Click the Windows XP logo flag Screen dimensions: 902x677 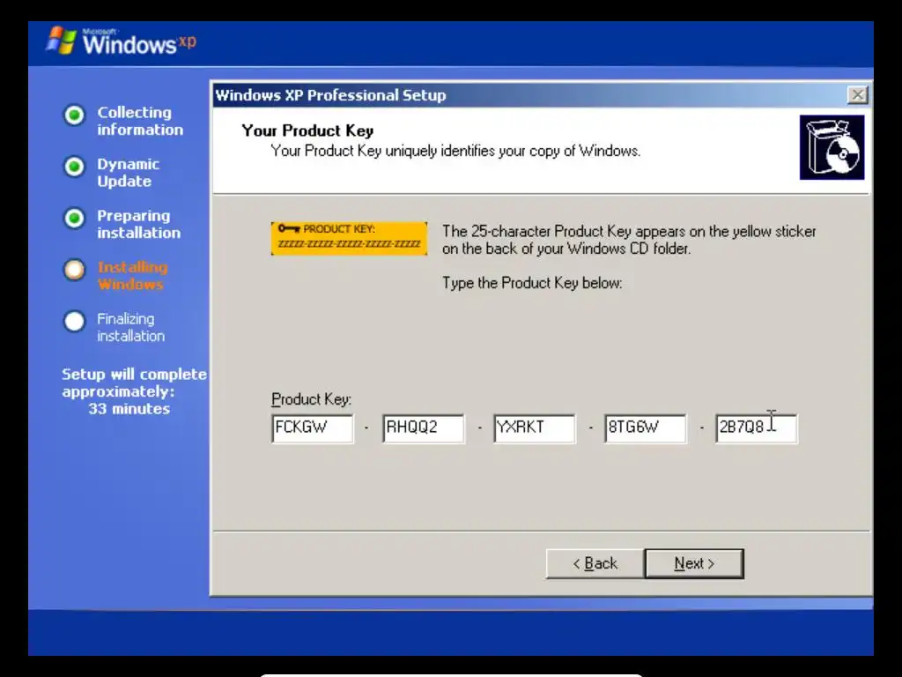[x=61, y=41]
